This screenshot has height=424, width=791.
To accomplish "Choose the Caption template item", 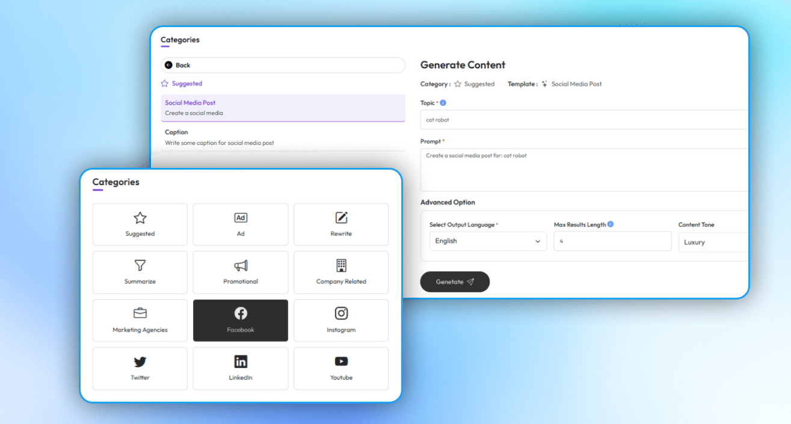I will pos(283,137).
